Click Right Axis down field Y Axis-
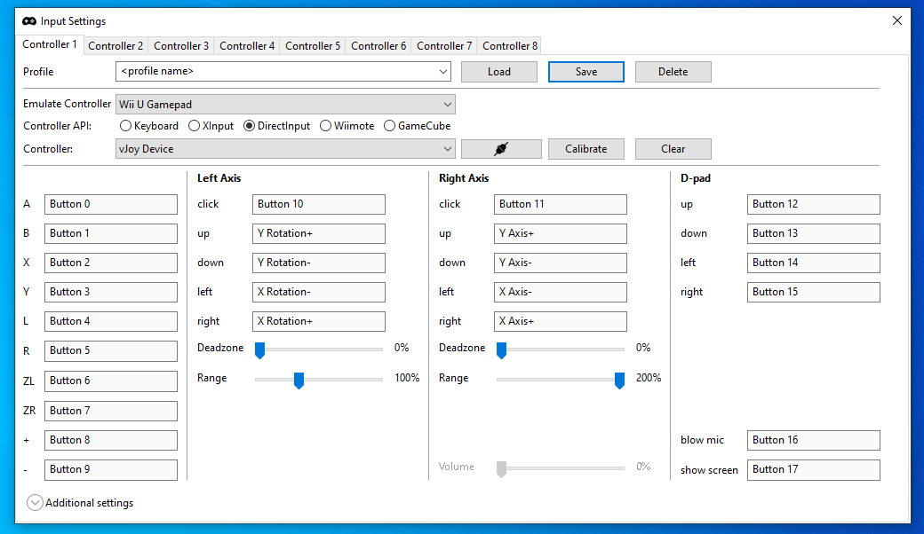 click(x=561, y=263)
